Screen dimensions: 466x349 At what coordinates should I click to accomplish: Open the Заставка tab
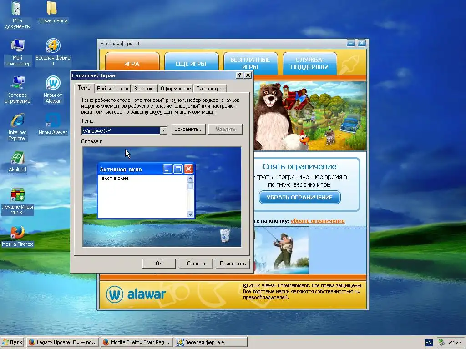pyautogui.click(x=144, y=89)
